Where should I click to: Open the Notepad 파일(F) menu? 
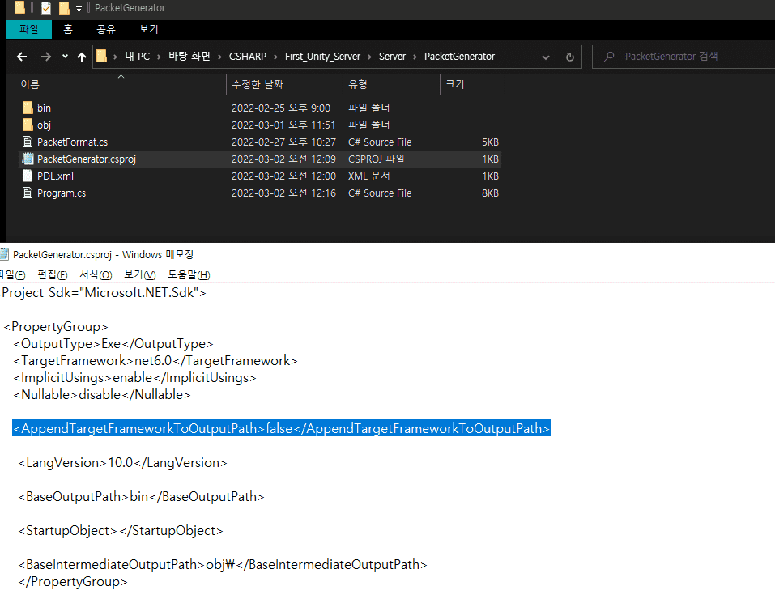point(12,274)
